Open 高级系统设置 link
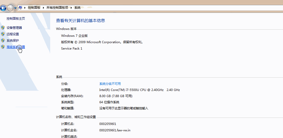283x138 pixels. coord(16,47)
